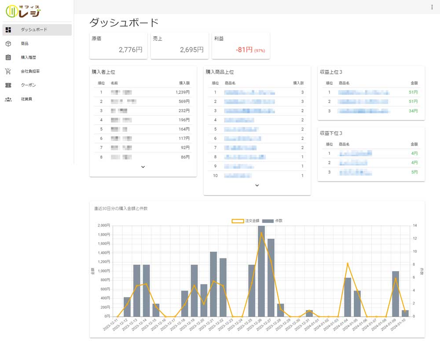Click the ダッシュボード grid icon in sidebar
The width and height of the screenshot is (440, 341).
point(8,30)
